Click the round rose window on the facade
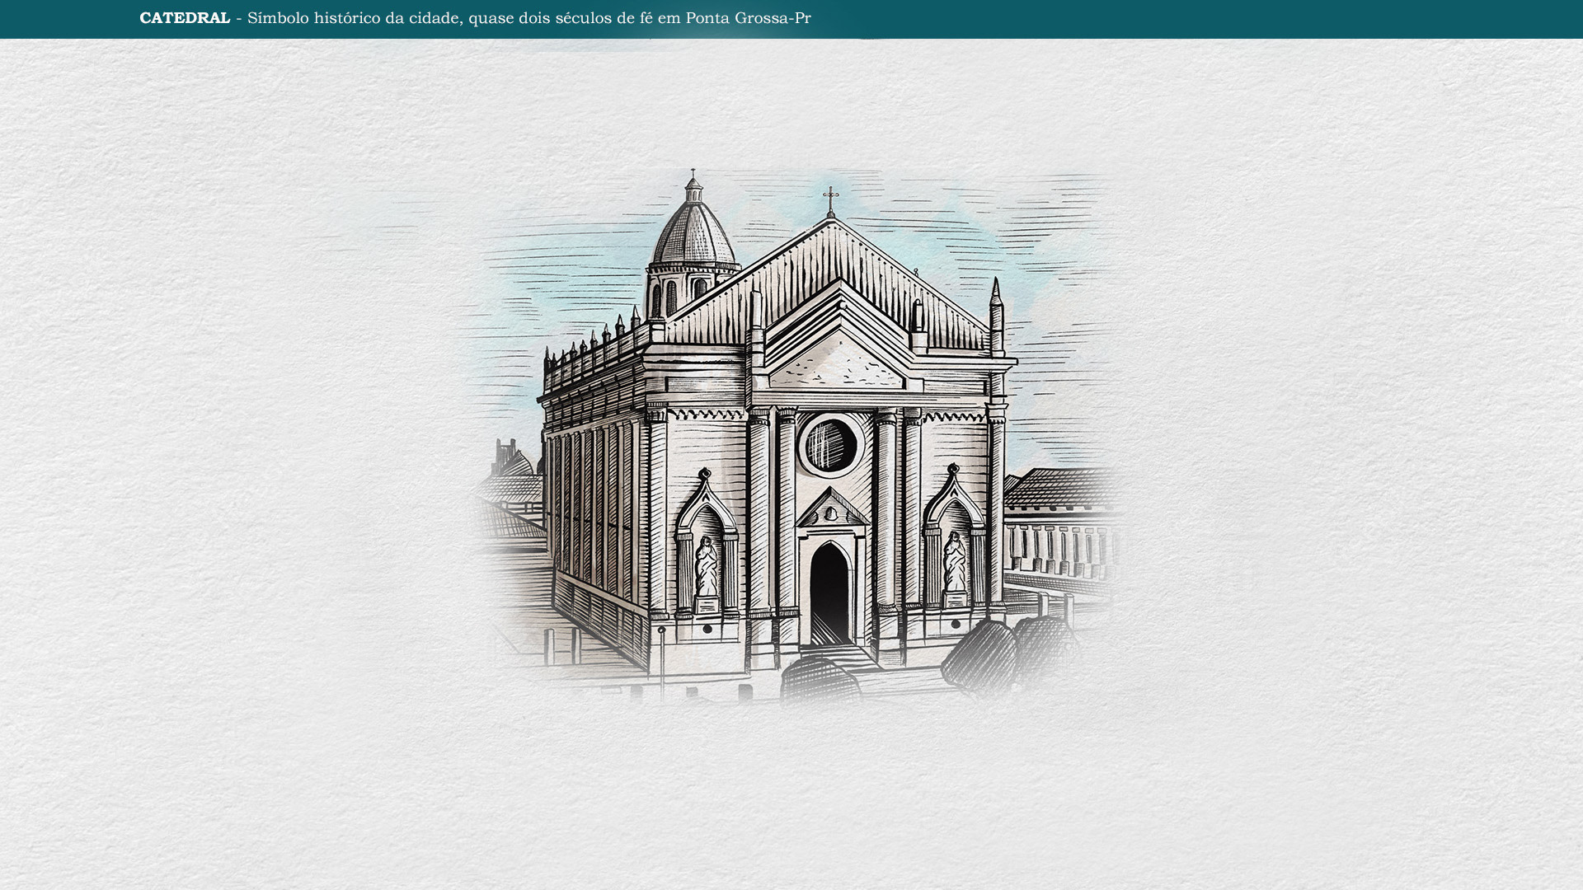This screenshot has width=1583, height=890. pyautogui.click(x=830, y=445)
